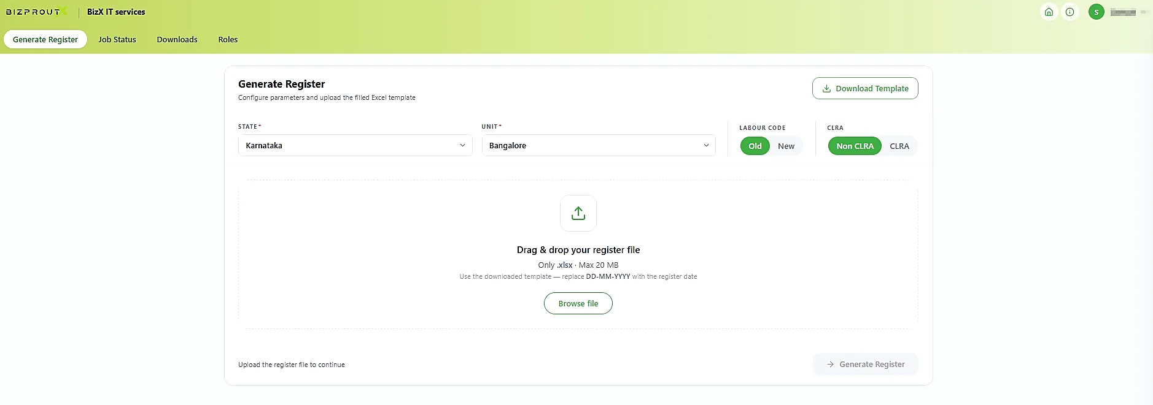The width and height of the screenshot is (1153, 405).
Task: Choose the Non CLRA option
Action: click(x=855, y=146)
